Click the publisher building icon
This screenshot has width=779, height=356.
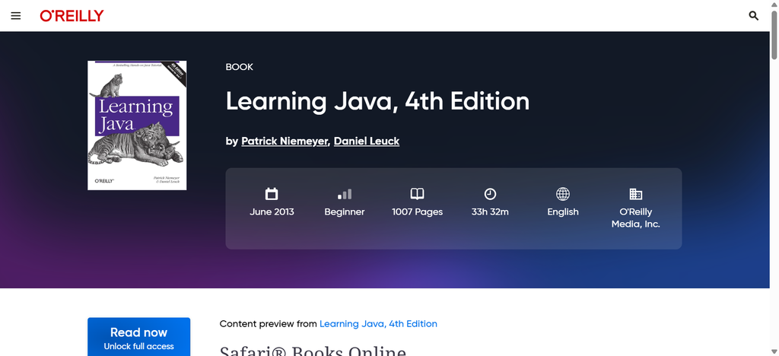635,194
